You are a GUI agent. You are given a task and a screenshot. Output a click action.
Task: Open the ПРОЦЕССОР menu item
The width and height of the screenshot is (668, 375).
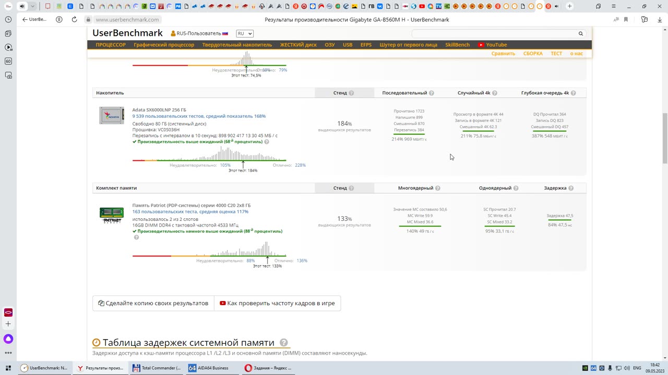pos(111,45)
